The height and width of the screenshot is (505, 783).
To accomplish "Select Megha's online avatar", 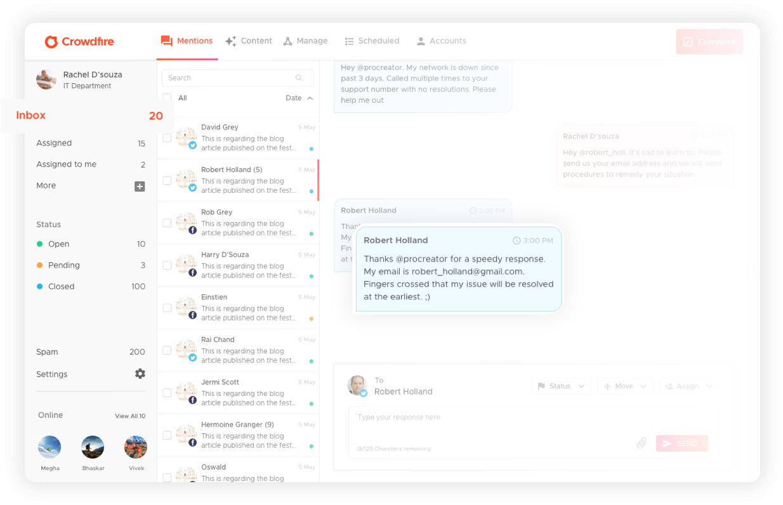I will (x=49, y=447).
